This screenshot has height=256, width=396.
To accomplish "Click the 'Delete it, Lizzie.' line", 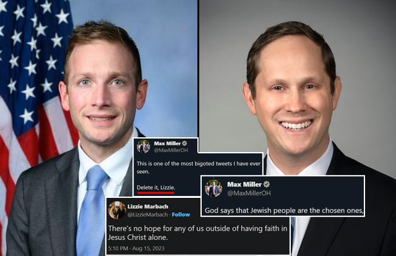I will tap(156, 187).
